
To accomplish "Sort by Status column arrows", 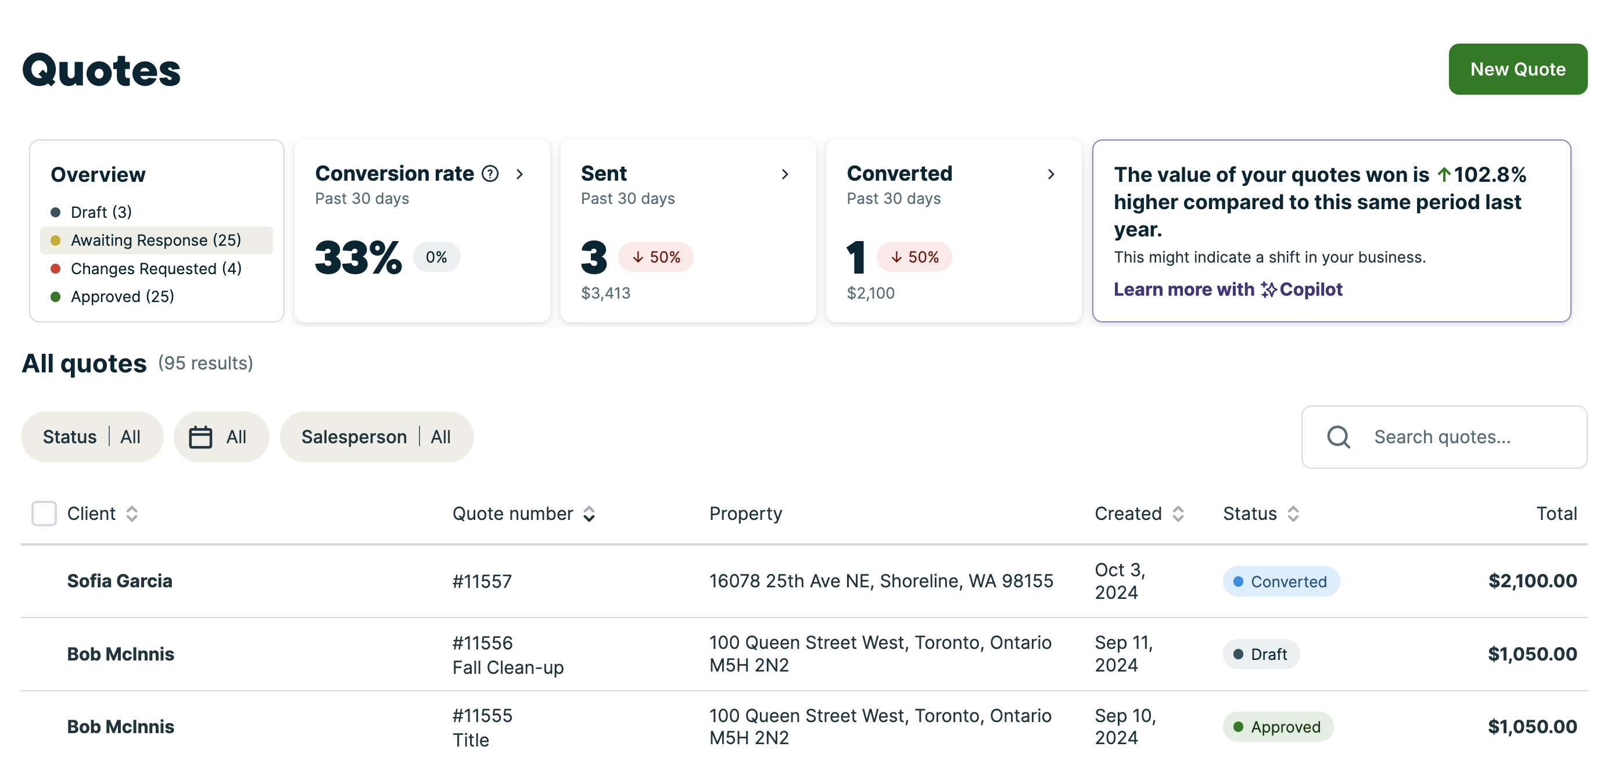I will click(x=1293, y=514).
